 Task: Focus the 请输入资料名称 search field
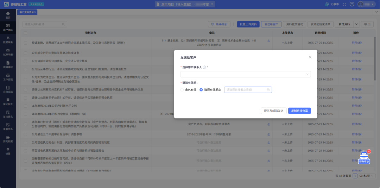45,24
